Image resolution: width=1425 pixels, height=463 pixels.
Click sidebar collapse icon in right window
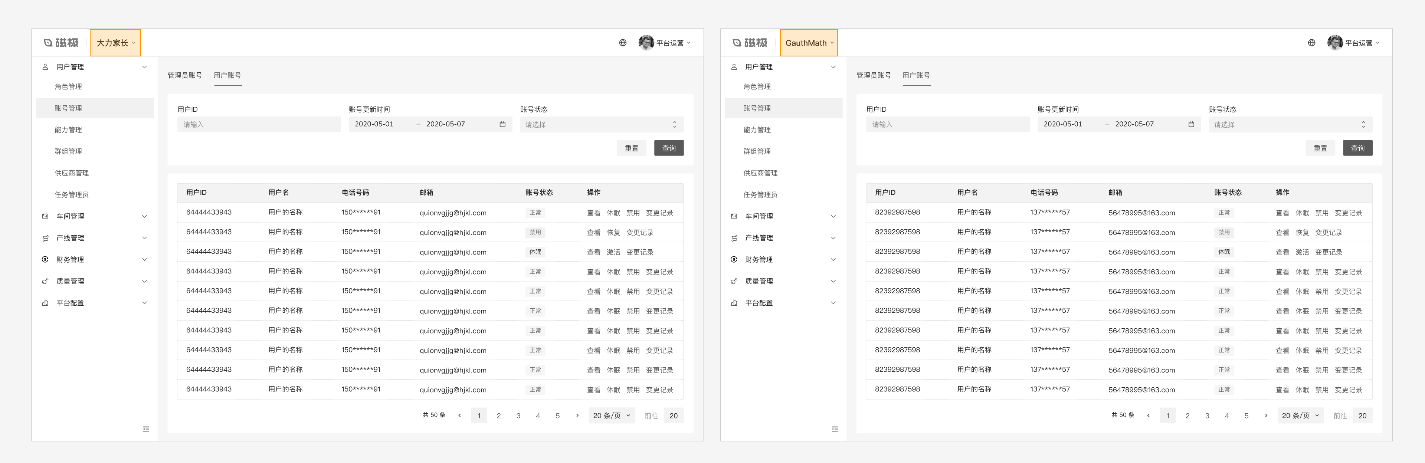(x=835, y=429)
